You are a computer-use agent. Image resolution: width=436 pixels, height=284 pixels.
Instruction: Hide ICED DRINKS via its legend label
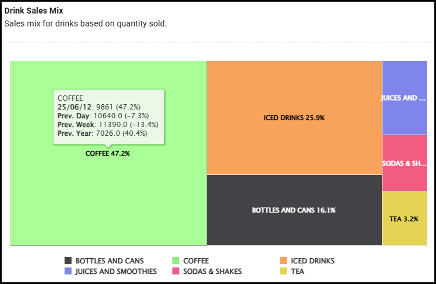(x=312, y=261)
